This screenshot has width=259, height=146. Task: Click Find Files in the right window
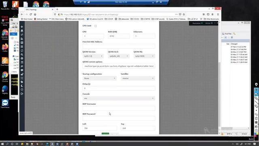[227, 34]
